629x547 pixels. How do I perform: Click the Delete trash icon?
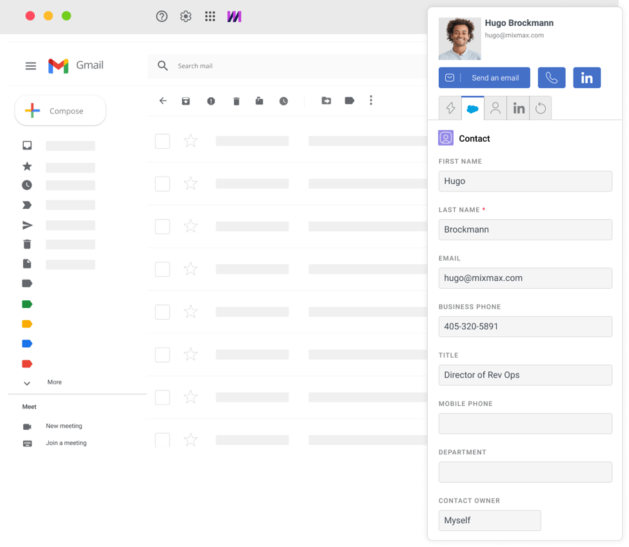click(x=236, y=101)
